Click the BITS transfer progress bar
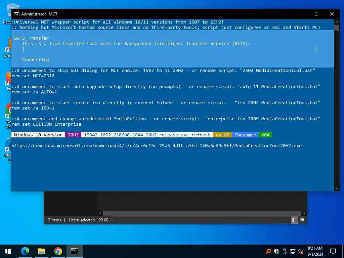Image resolution: width=344 pixels, height=258 pixels. click(x=170, y=49)
